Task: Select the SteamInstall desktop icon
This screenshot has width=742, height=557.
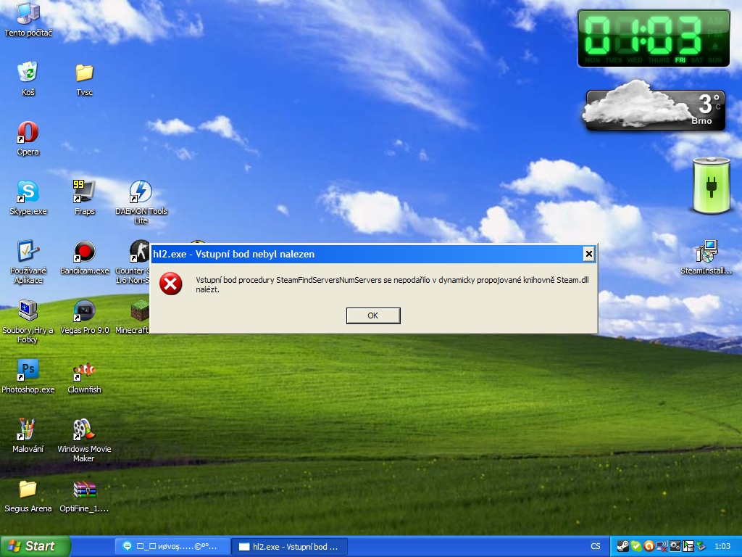Action: 706,257
